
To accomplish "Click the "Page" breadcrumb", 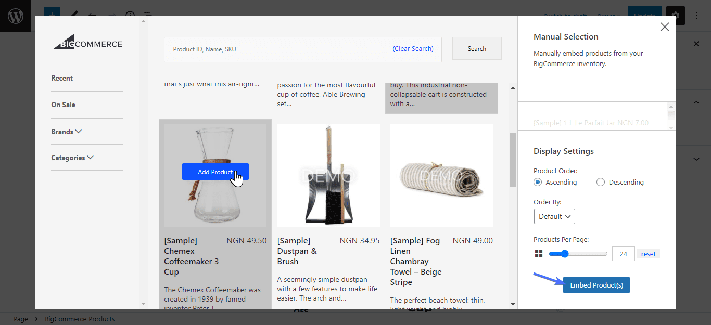I will click(21, 319).
